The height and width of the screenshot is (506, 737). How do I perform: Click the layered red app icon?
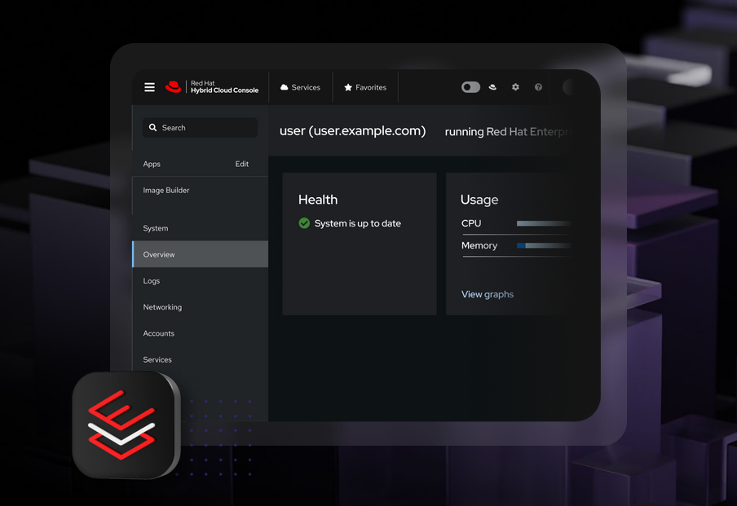click(126, 425)
